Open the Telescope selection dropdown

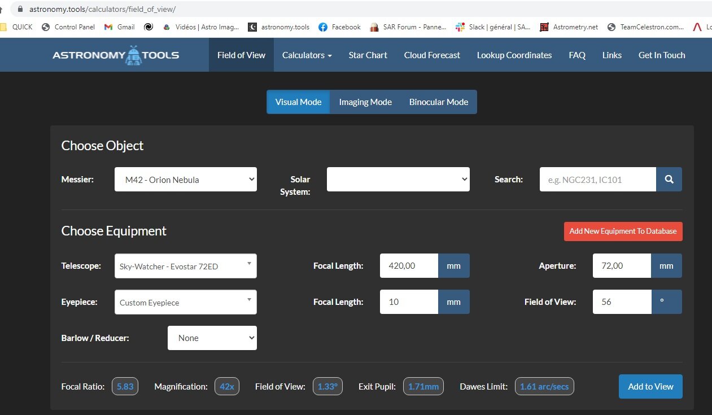186,266
